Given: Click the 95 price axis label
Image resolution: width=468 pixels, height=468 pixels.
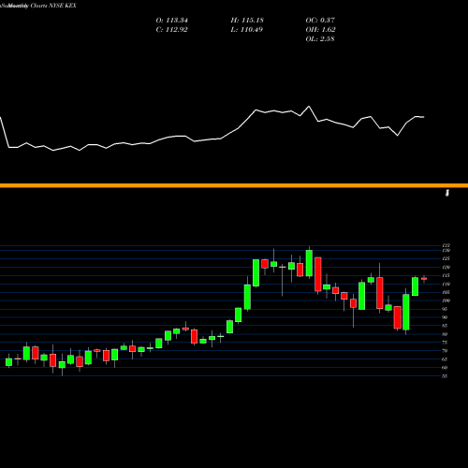Looking at the screenshot, I should [x=445, y=309].
